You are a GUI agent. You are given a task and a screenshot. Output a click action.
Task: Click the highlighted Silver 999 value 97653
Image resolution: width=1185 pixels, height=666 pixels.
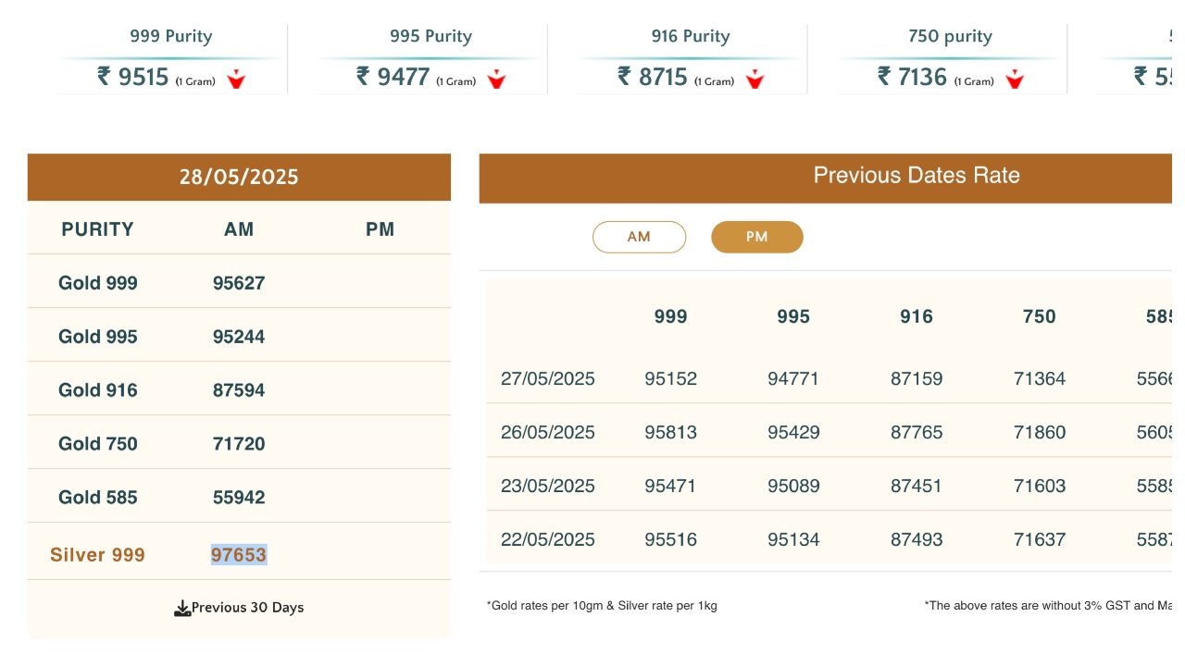(x=239, y=555)
